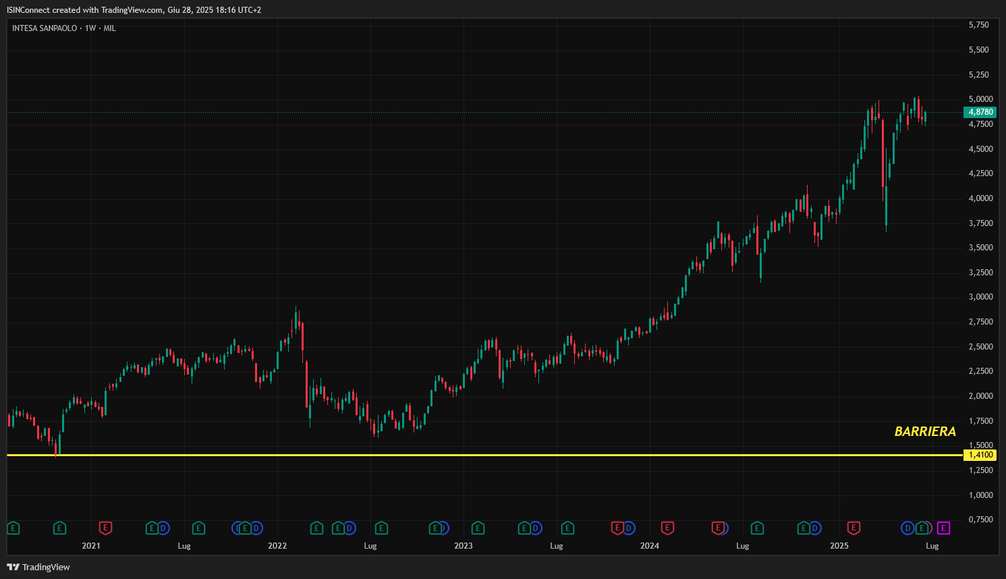Screen dimensions: 1006x579
Task: Click the green earnings marker nearest before Lug 2025
Action: click(922, 528)
